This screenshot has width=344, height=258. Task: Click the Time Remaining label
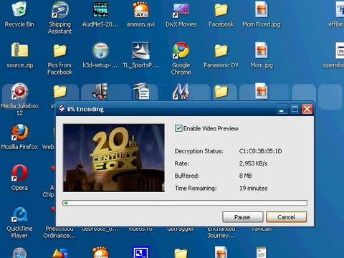click(196, 188)
